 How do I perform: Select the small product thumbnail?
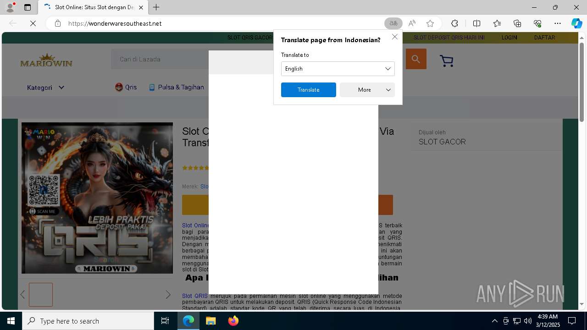41,295
